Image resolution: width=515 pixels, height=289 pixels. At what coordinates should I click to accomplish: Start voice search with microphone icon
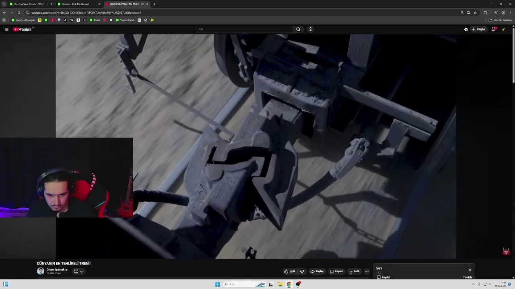(310, 29)
